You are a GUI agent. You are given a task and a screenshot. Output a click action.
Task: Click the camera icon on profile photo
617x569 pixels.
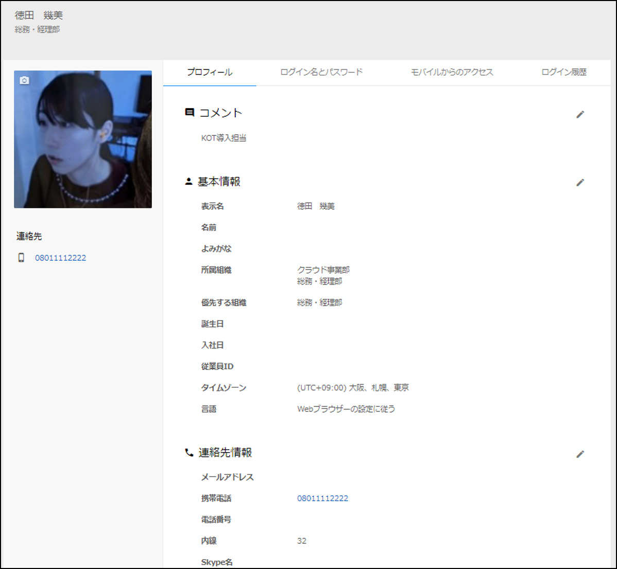tap(24, 80)
